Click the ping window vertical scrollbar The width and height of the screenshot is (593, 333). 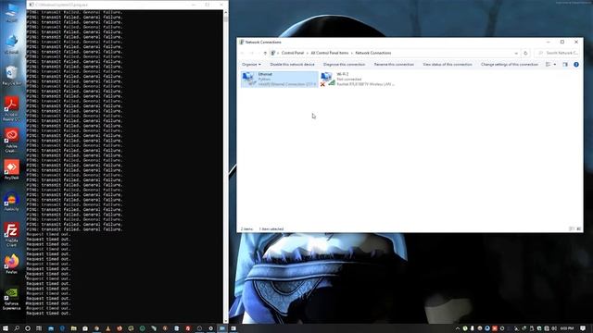click(226, 166)
